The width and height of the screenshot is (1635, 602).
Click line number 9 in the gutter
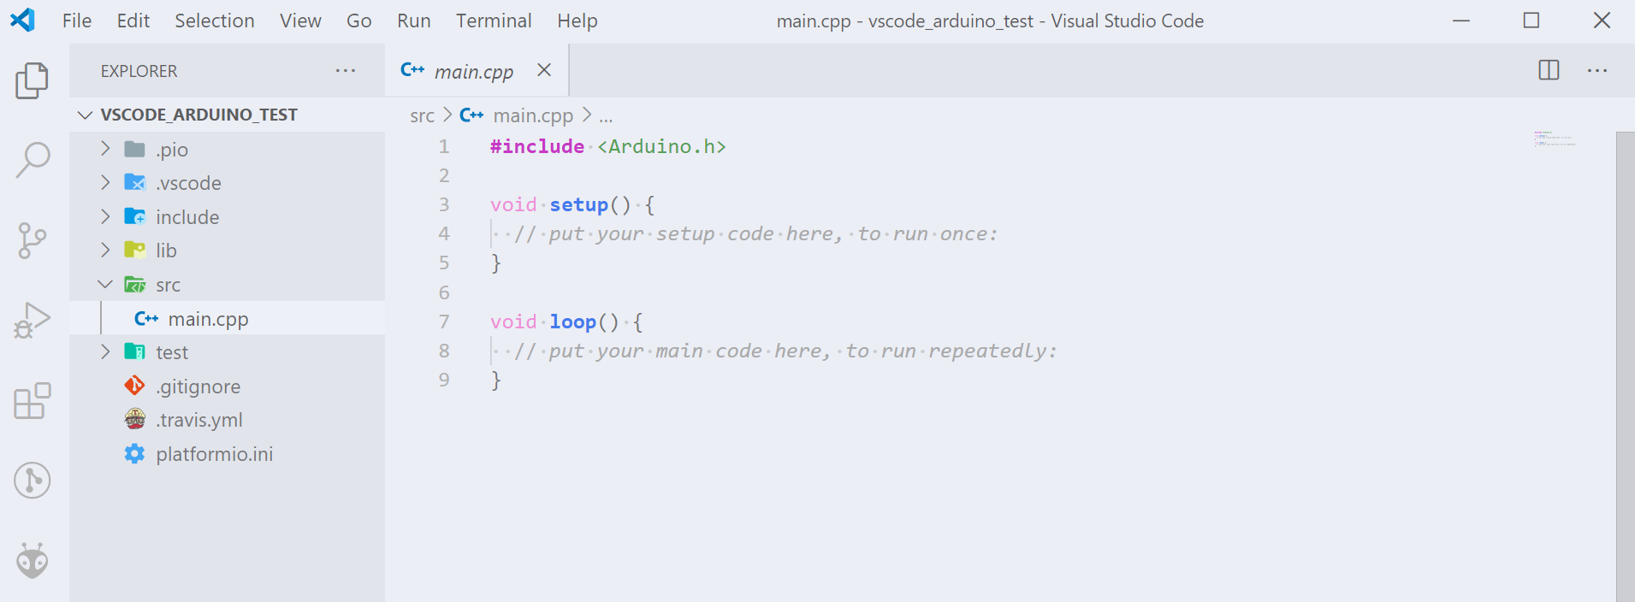444,380
